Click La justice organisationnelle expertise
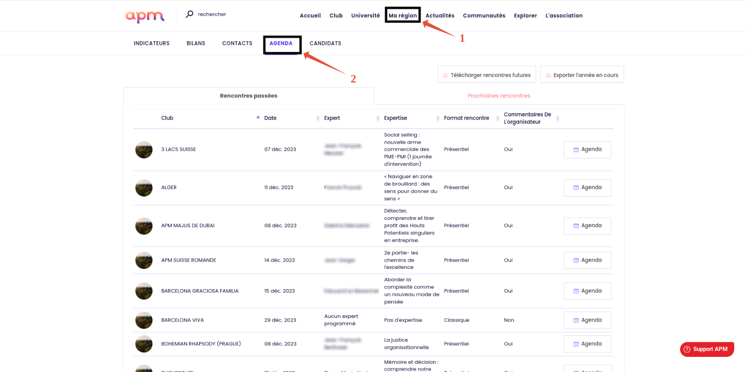 coord(406,344)
